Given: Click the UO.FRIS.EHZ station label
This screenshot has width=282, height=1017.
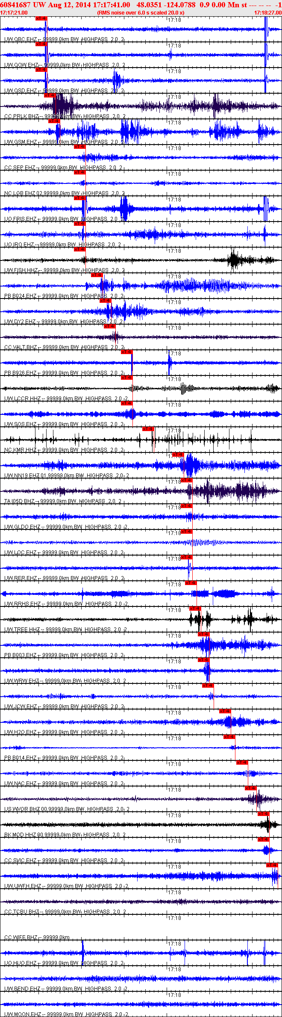Looking at the screenshot, I should click(21, 219).
